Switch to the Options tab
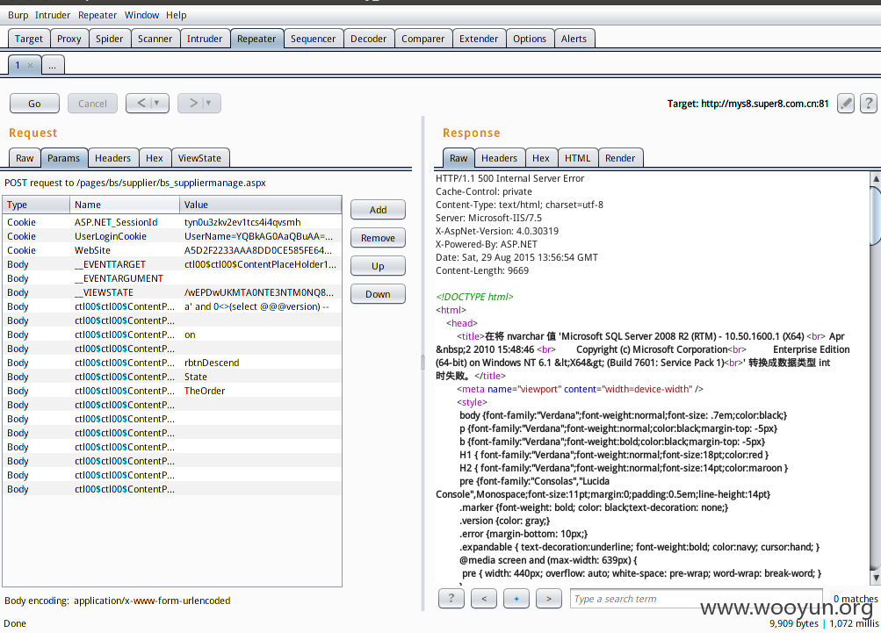This screenshot has width=881, height=633. (x=530, y=39)
